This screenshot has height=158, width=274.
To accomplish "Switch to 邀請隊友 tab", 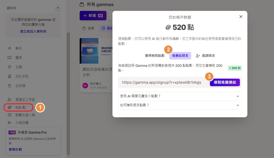I will [x=205, y=56].
